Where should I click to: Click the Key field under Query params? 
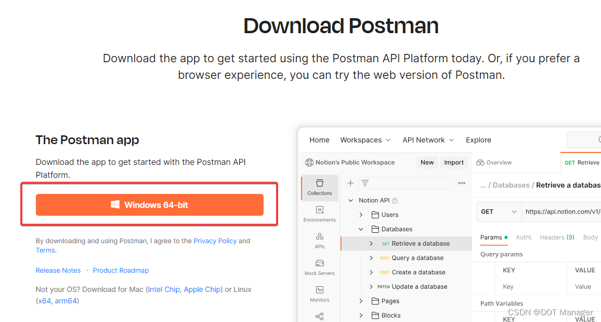[x=531, y=287]
